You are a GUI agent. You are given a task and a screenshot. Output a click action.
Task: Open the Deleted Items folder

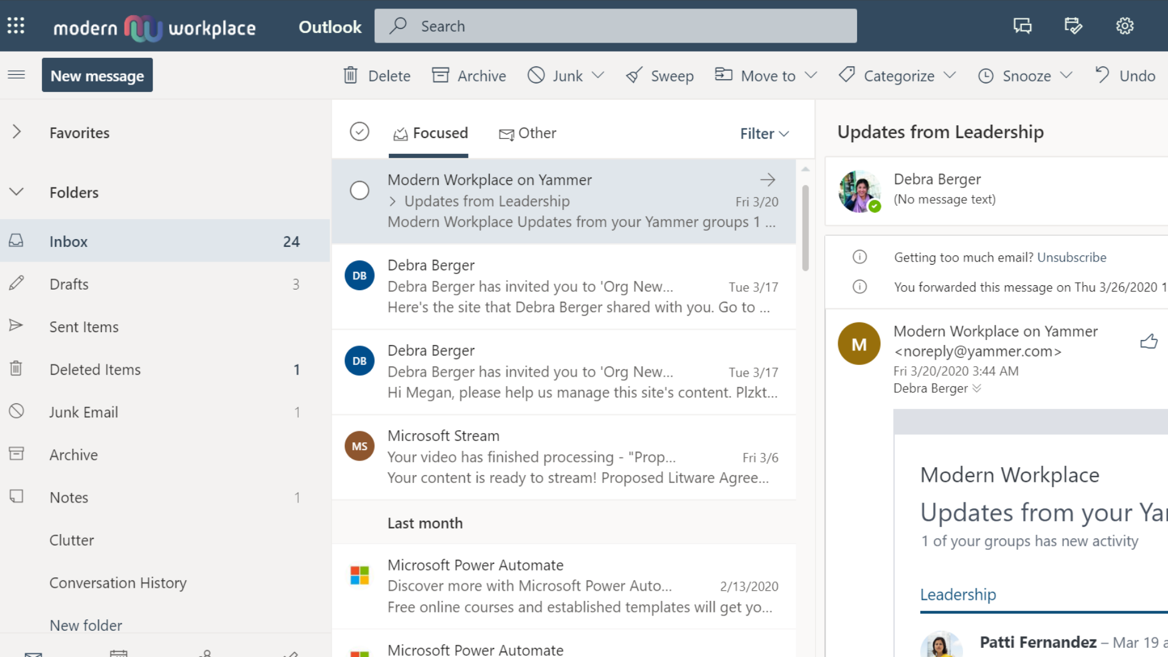point(165,369)
